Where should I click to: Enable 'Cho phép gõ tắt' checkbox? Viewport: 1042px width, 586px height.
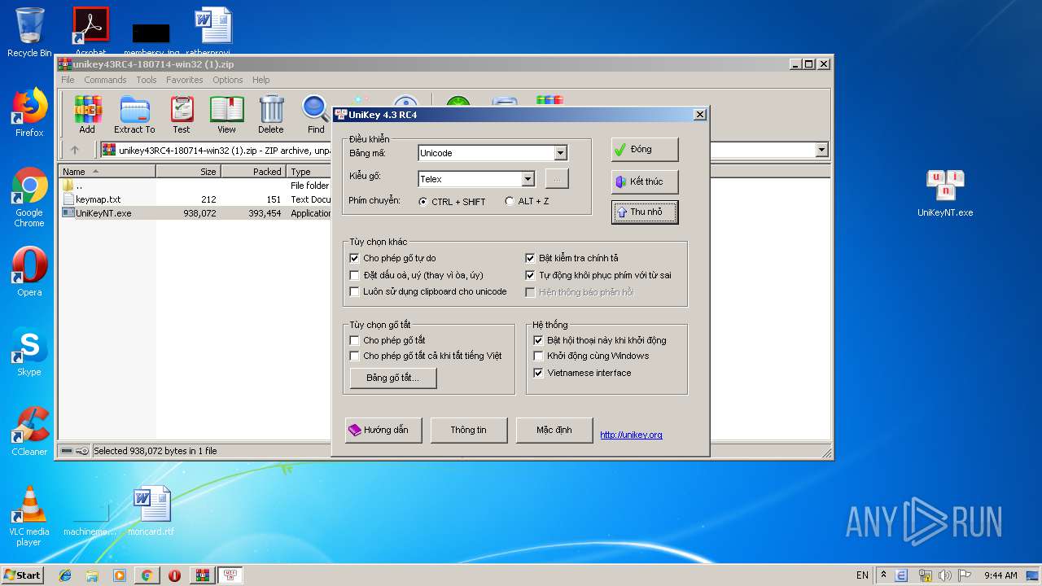point(354,340)
